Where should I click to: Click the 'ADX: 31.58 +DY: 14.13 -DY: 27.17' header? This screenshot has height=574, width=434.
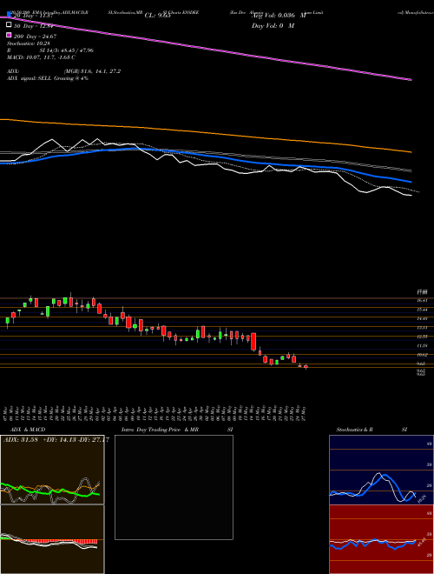(56, 440)
